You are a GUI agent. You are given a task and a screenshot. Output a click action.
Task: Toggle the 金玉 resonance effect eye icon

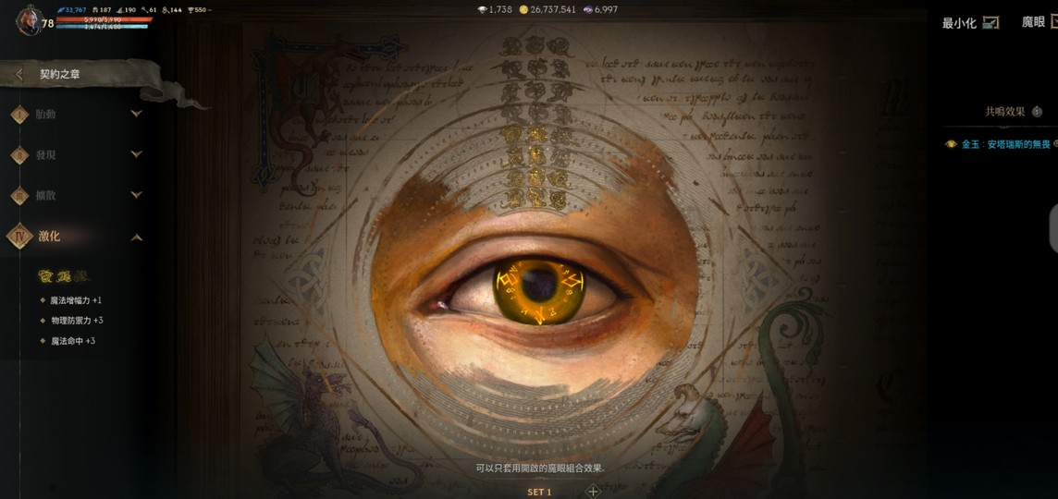[x=951, y=144]
